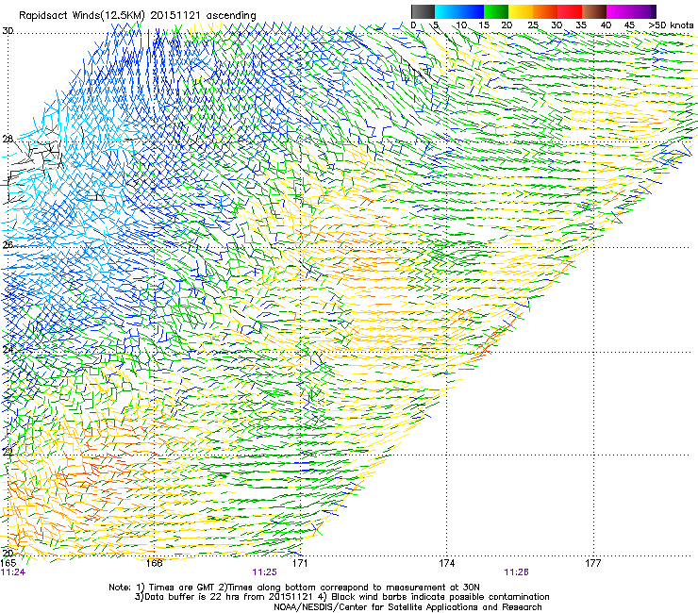This screenshot has width=698, height=613.
Task: Click the longitude label '177'
Action: [593, 563]
